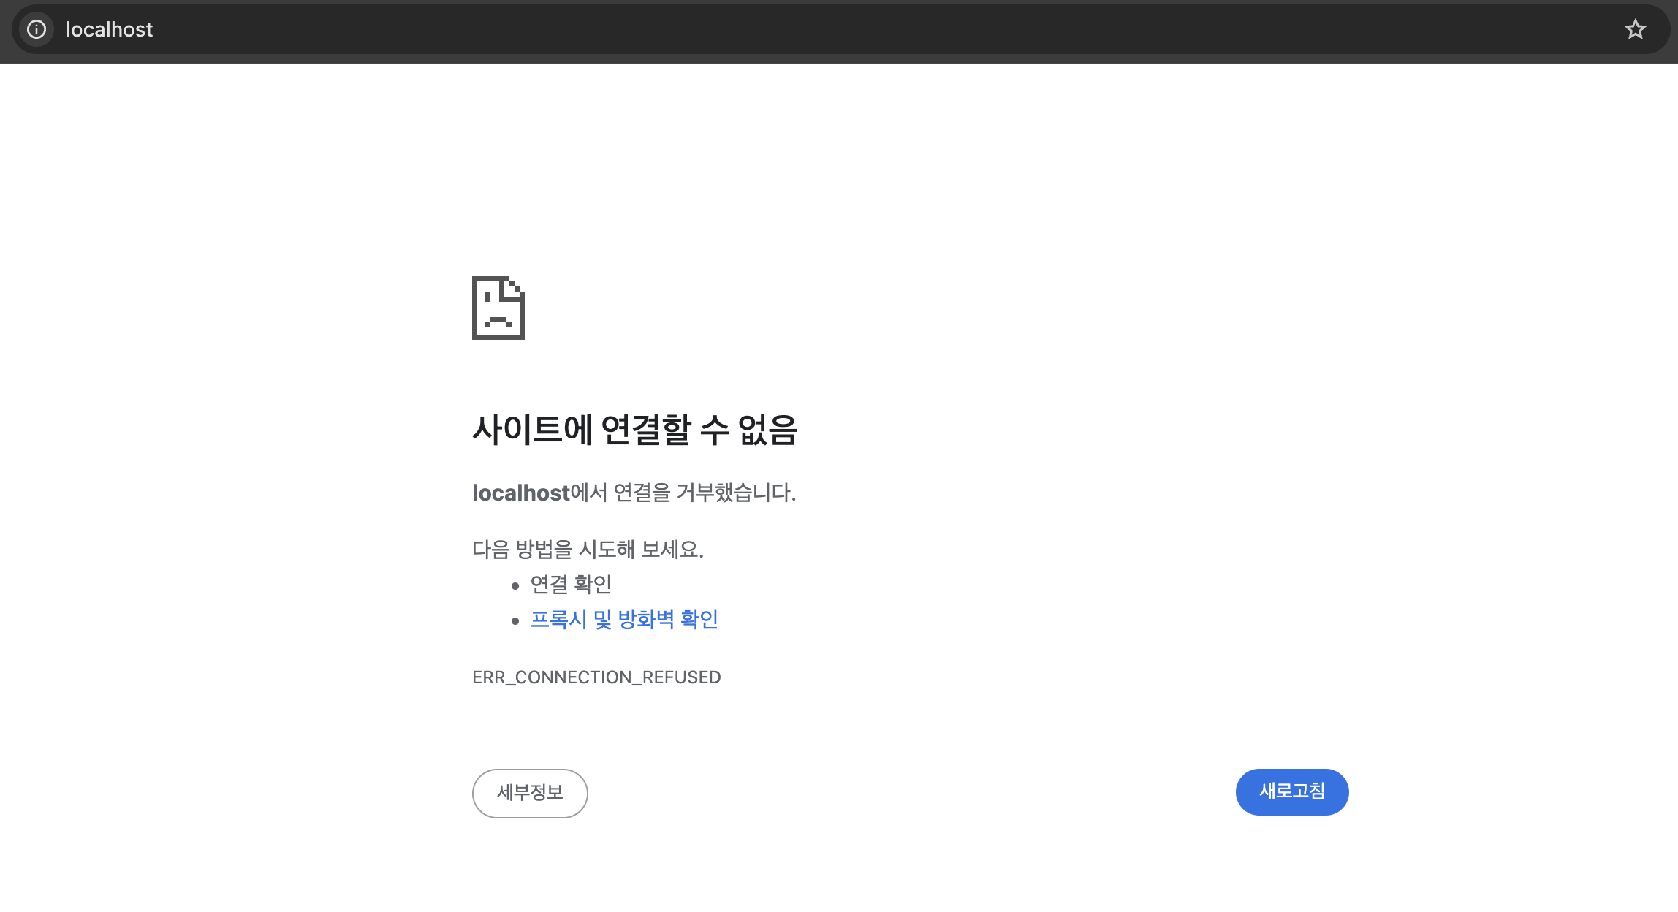The height and width of the screenshot is (912, 1678).
Task: Bookmark this page with the star icon
Action: (x=1635, y=29)
